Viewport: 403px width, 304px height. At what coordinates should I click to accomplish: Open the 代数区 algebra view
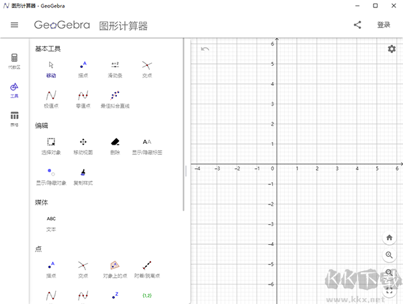pos(14,61)
